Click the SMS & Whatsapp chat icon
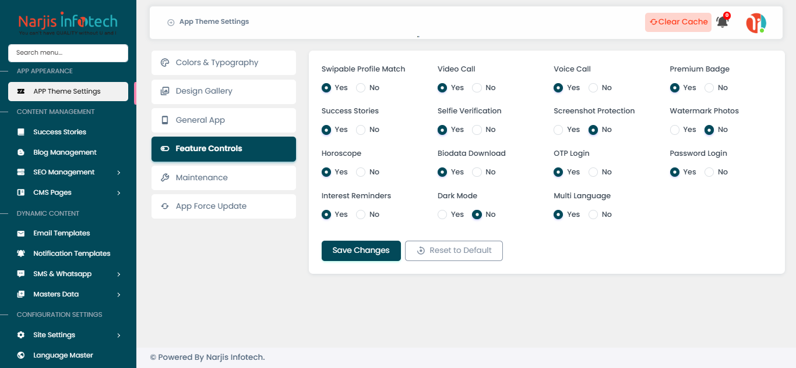 (x=21, y=274)
